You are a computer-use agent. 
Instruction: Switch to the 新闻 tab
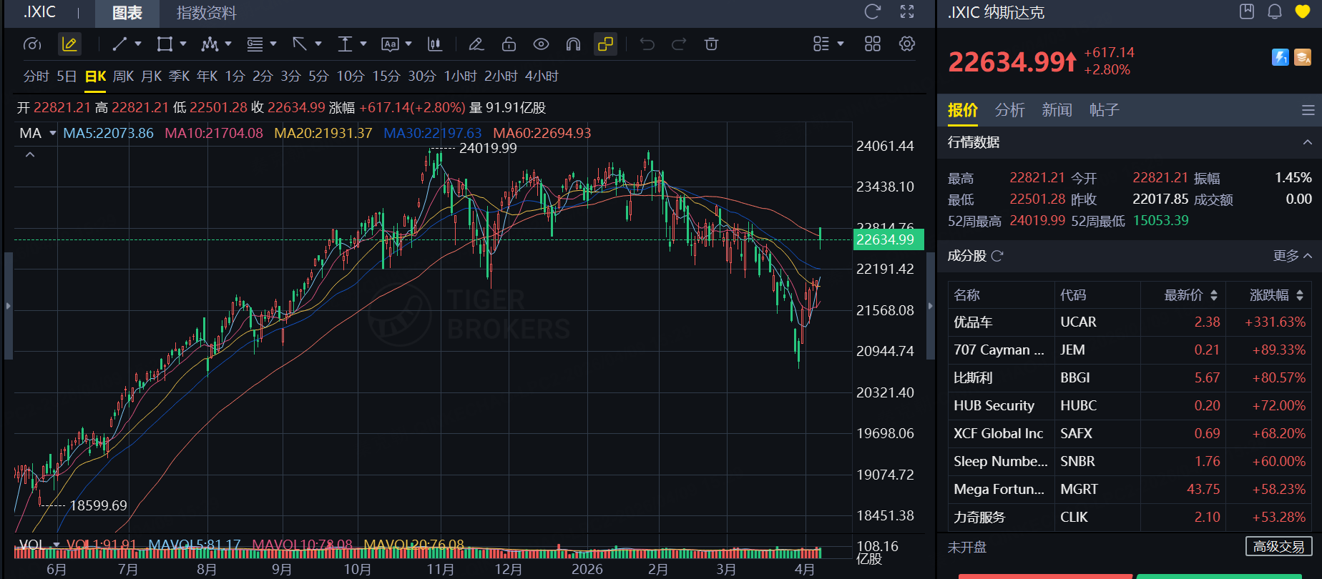point(1057,110)
